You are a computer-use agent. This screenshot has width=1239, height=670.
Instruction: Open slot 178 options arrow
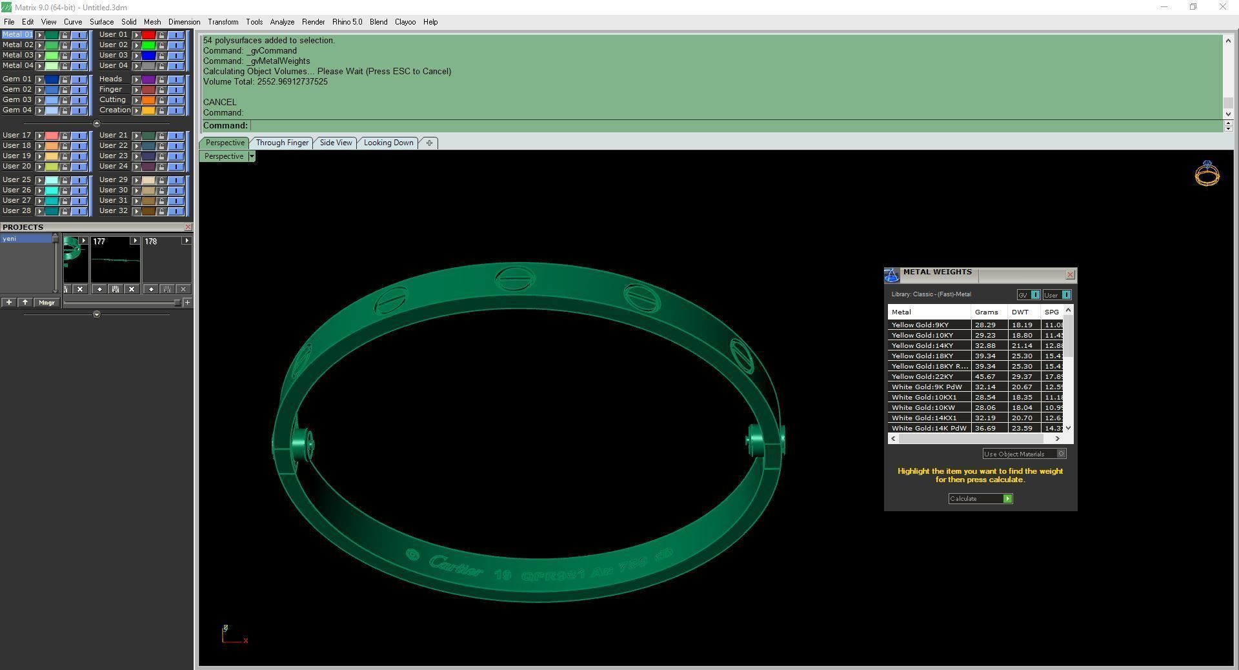186,241
